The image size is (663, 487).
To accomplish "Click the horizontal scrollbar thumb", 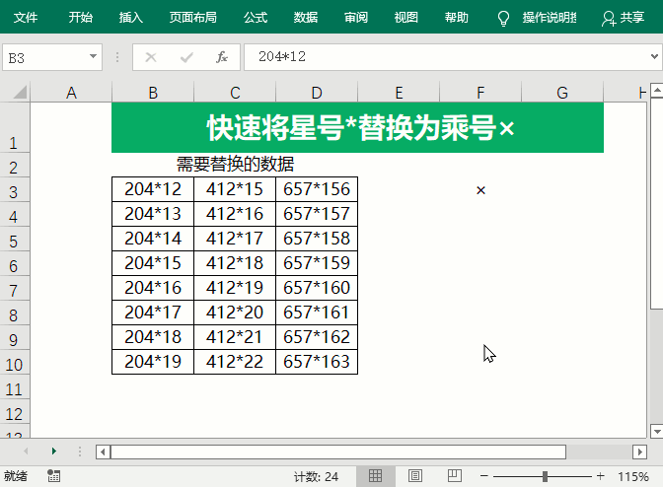I will (x=337, y=452).
